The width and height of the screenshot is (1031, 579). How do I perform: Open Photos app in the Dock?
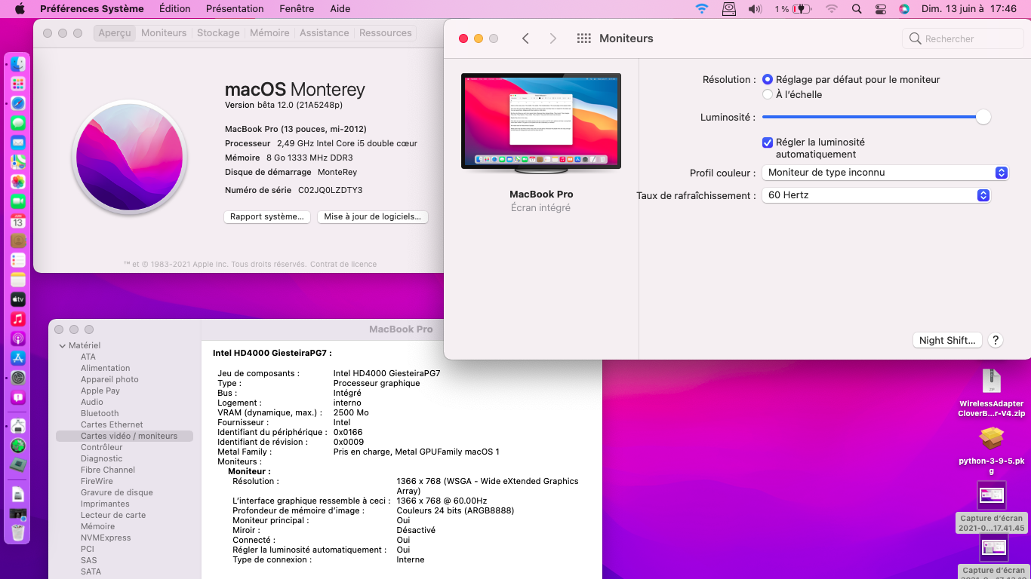tap(18, 182)
